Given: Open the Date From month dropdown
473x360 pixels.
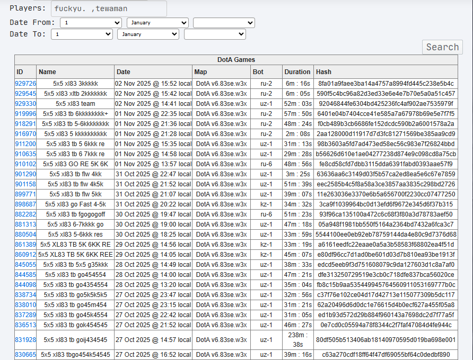Looking at the screenshot, I should (x=157, y=23).
